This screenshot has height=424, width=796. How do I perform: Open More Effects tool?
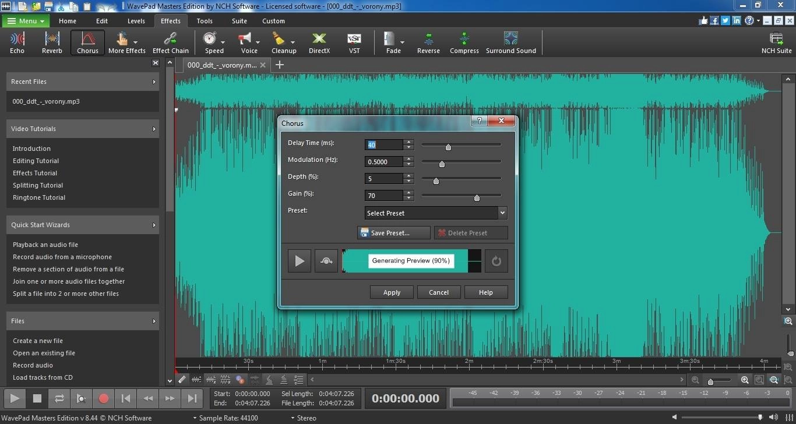point(126,43)
